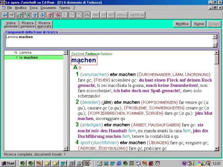Click the green up arrow toolbar icon
The image size is (223, 167).
(x=19, y=15)
